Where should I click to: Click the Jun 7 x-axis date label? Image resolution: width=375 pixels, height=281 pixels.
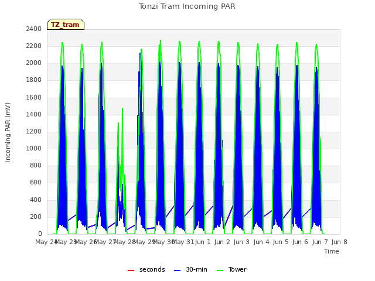tap(320, 242)
